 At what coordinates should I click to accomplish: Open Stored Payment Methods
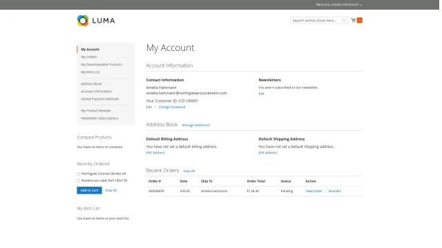point(100,99)
